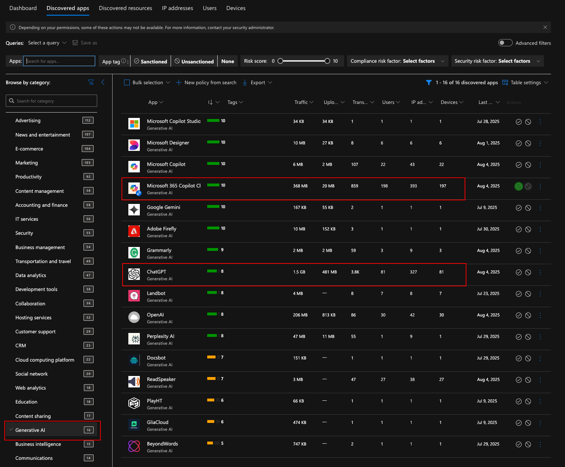The width and height of the screenshot is (565, 467).
Task: Toggle the Sanctioned app tag filter
Action: (151, 61)
